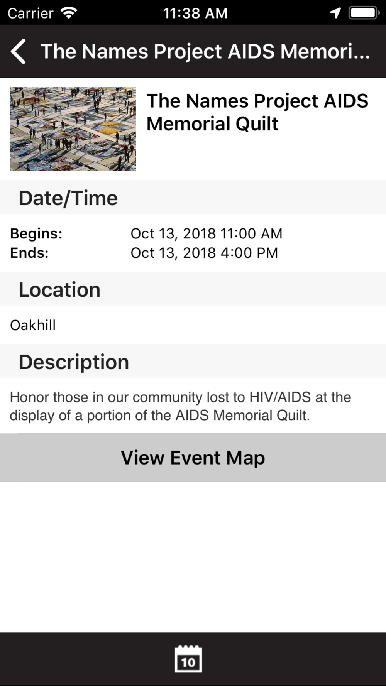Tap the event title next to thumbnail
386x686 pixels.
(x=257, y=112)
